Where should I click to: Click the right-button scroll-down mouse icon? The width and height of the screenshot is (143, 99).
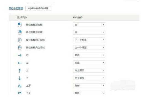(x=20, y=40)
